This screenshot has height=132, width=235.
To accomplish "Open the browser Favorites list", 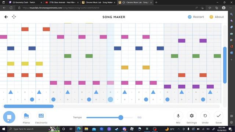I will [210, 8].
